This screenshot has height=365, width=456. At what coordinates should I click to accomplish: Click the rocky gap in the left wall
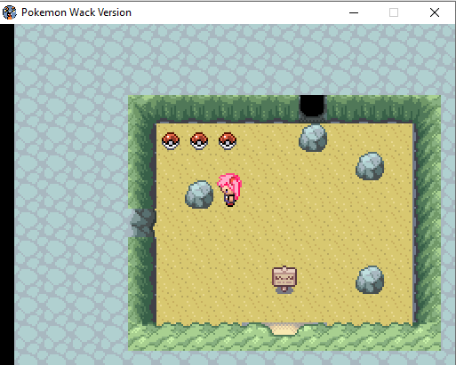click(142, 223)
